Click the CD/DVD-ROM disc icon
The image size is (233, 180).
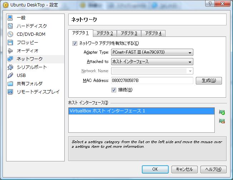(x=10, y=34)
